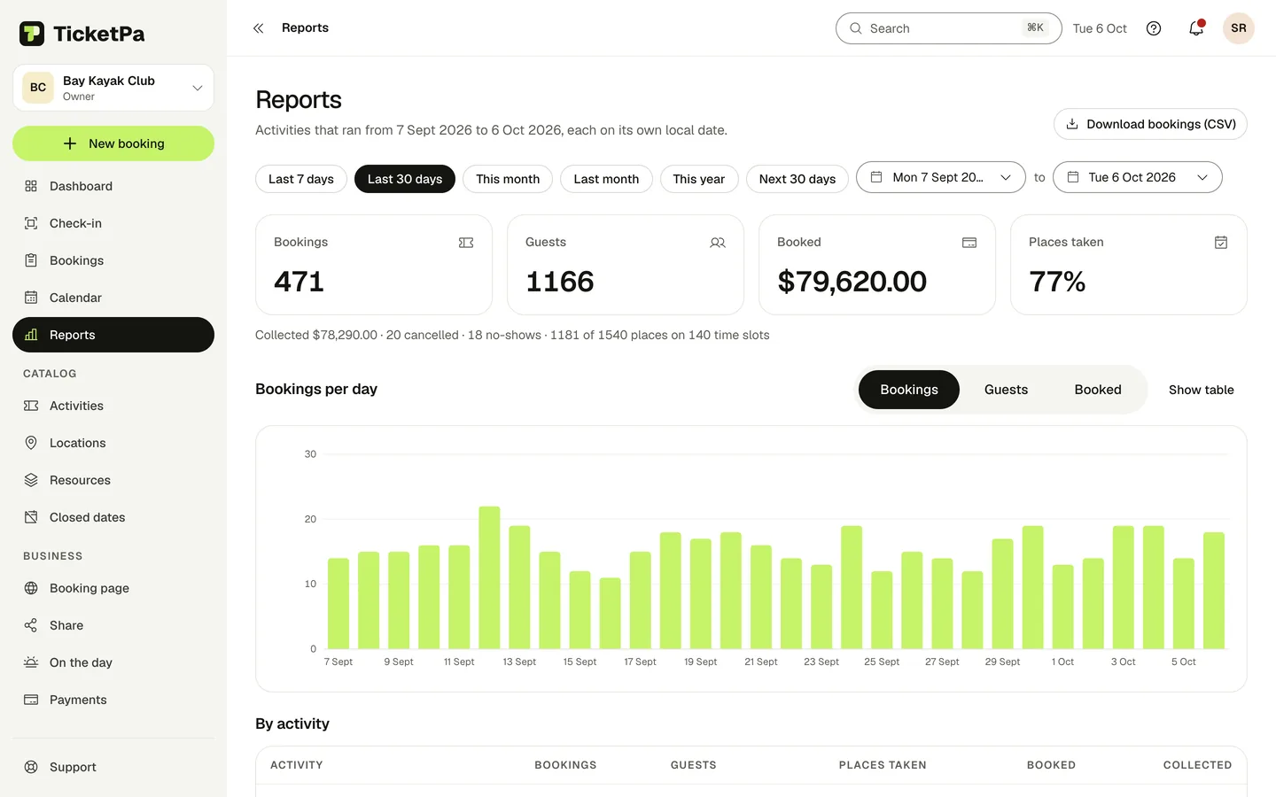Click the card icon in the Booked card
1276x797 pixels.
tap(969, 243)
